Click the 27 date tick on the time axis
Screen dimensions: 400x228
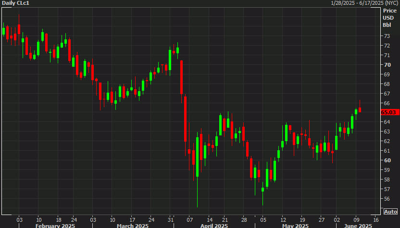(x=322, y=220)
